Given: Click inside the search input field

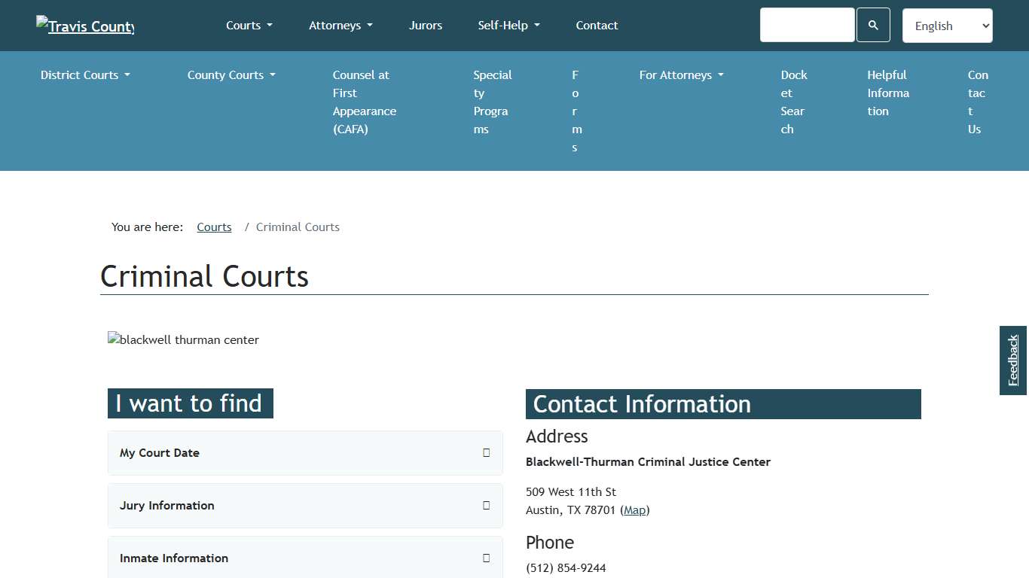Looking at the screenshot, I should click(x=807, y=25).
